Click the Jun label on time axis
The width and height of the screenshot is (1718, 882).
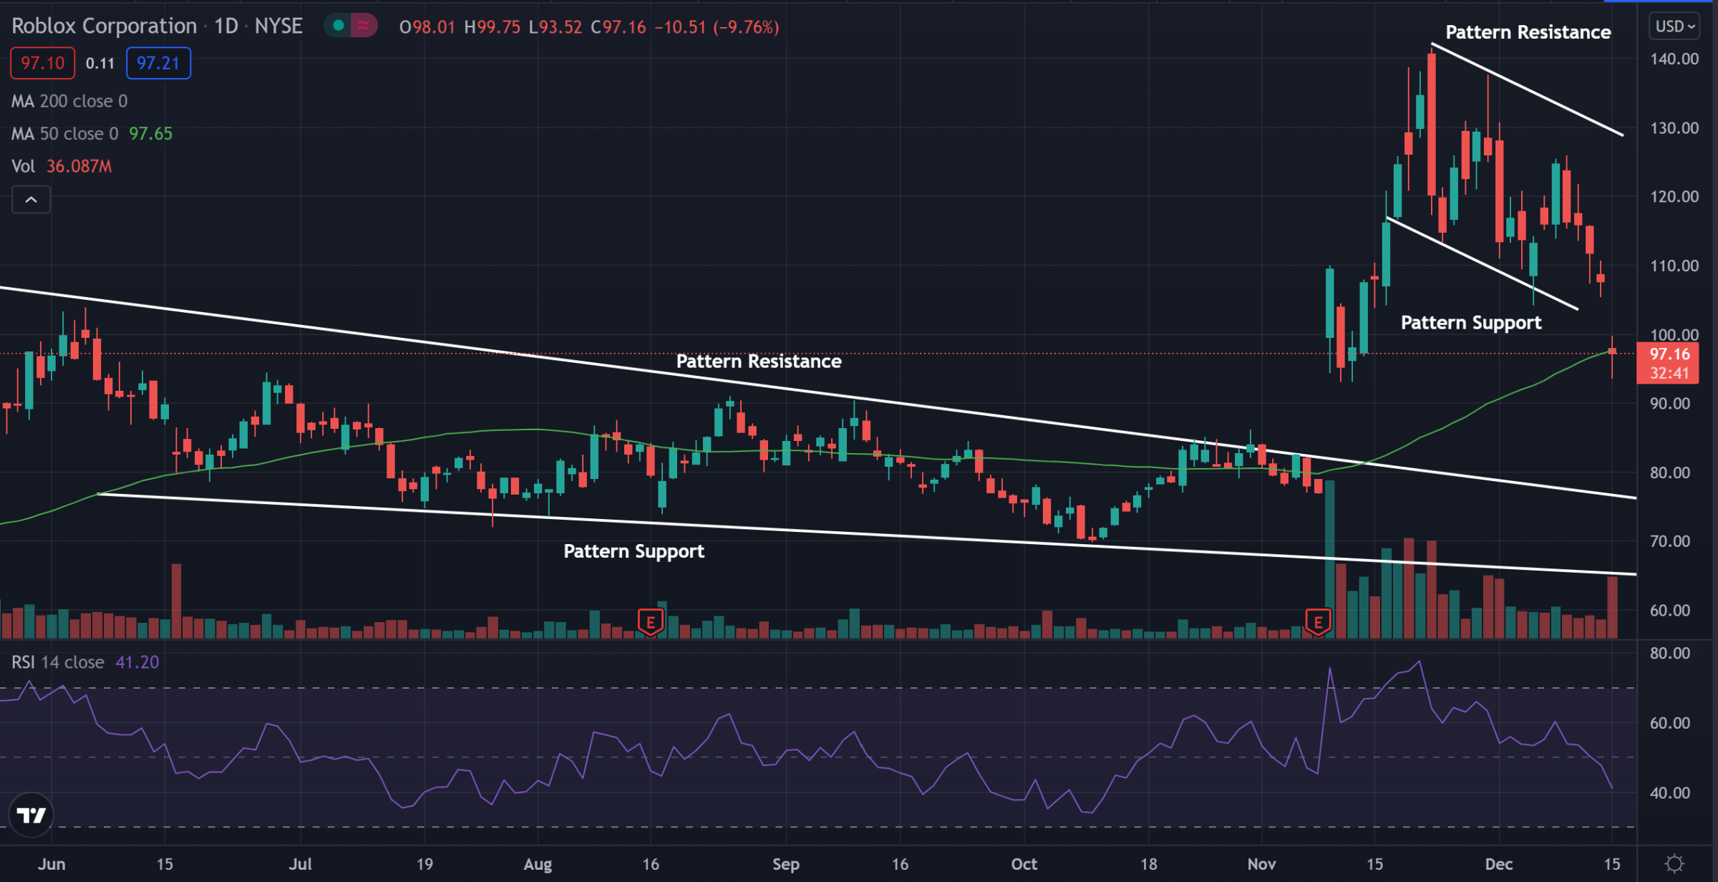coord(52,864)
